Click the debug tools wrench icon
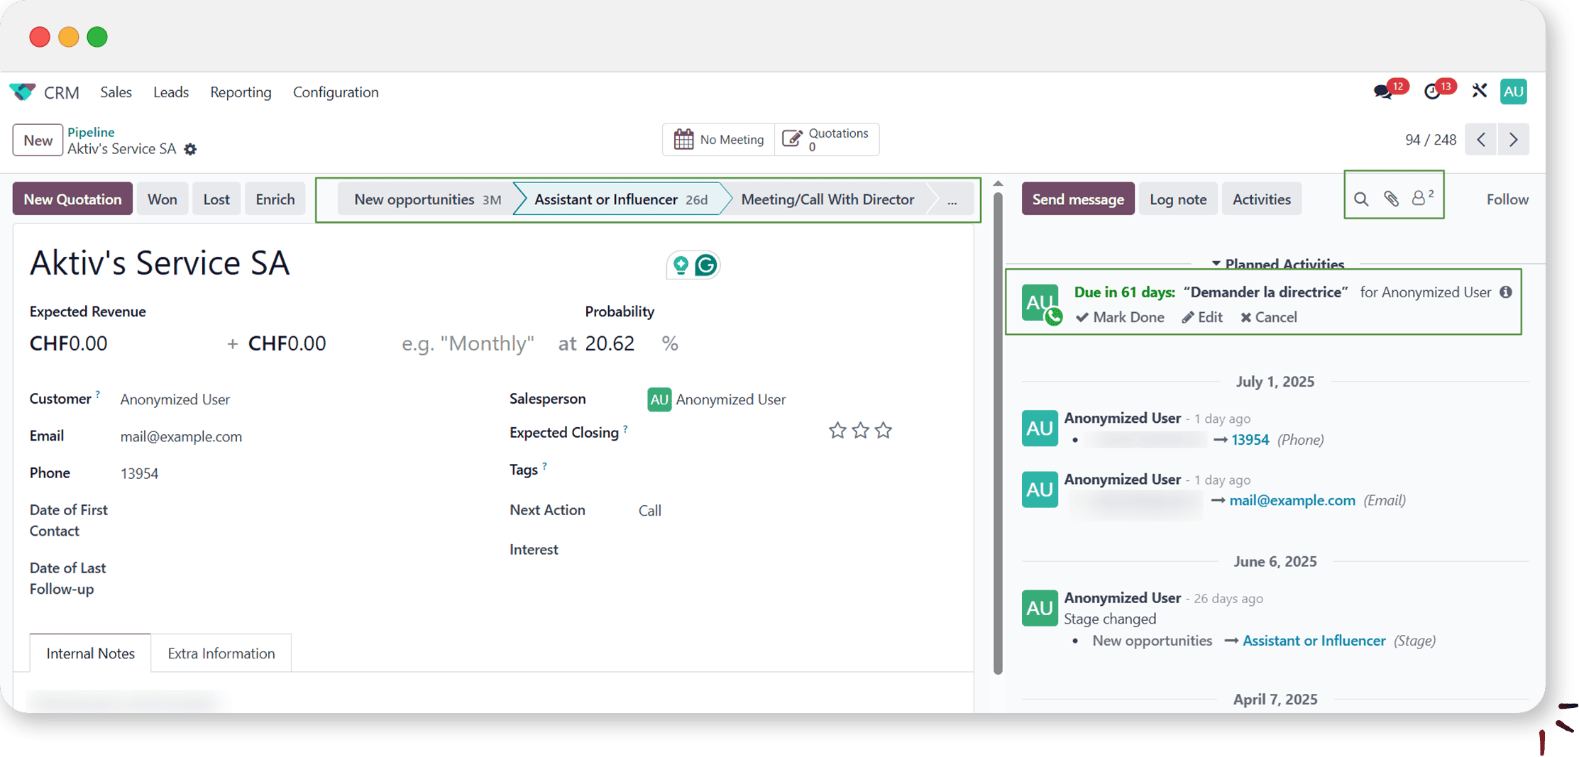This screenshot has width=1579, height=757. [1479, 92]
